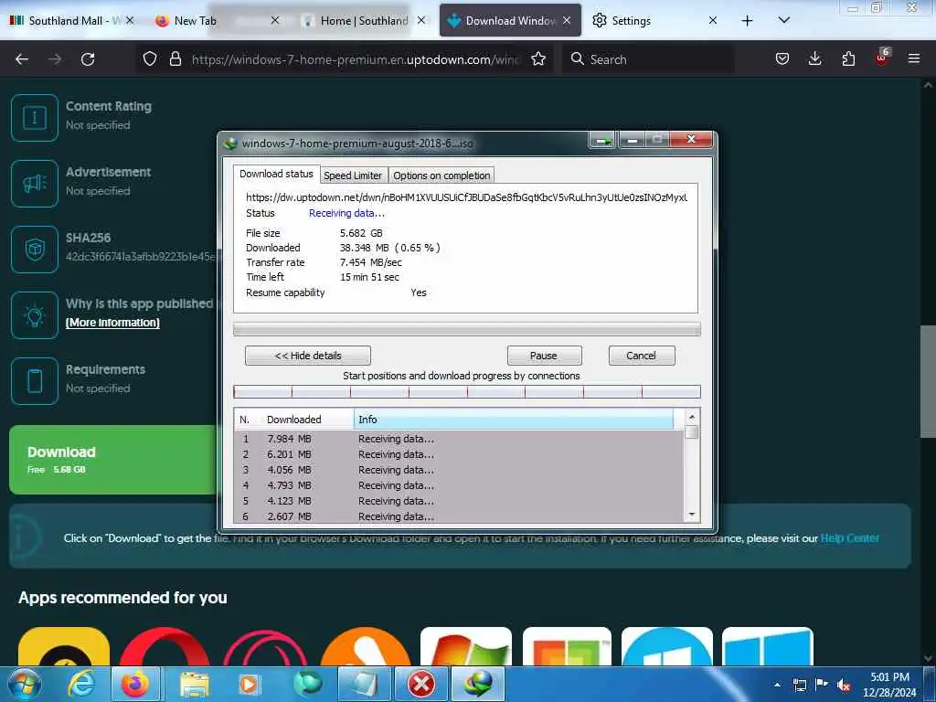Click the URL address bar

click(x=356, y=59)
